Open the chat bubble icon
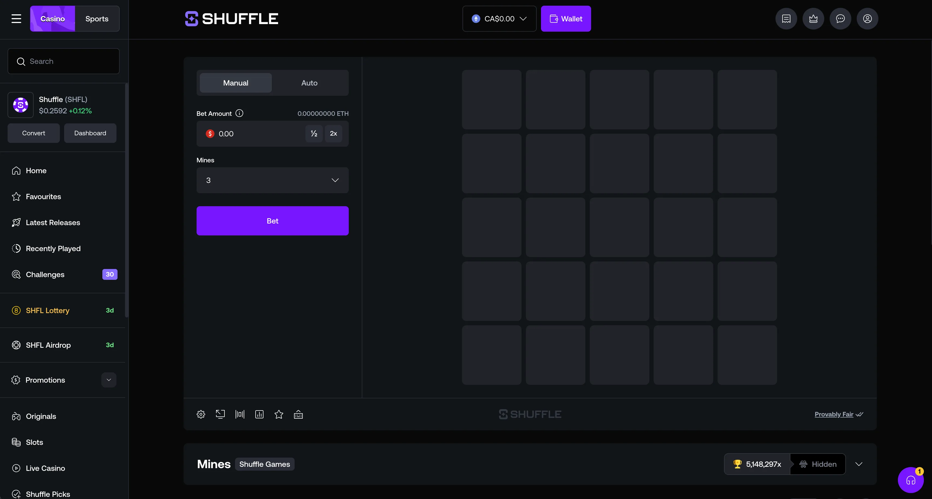The height and width of the screenshot is (499, 932). click(840, 18)
